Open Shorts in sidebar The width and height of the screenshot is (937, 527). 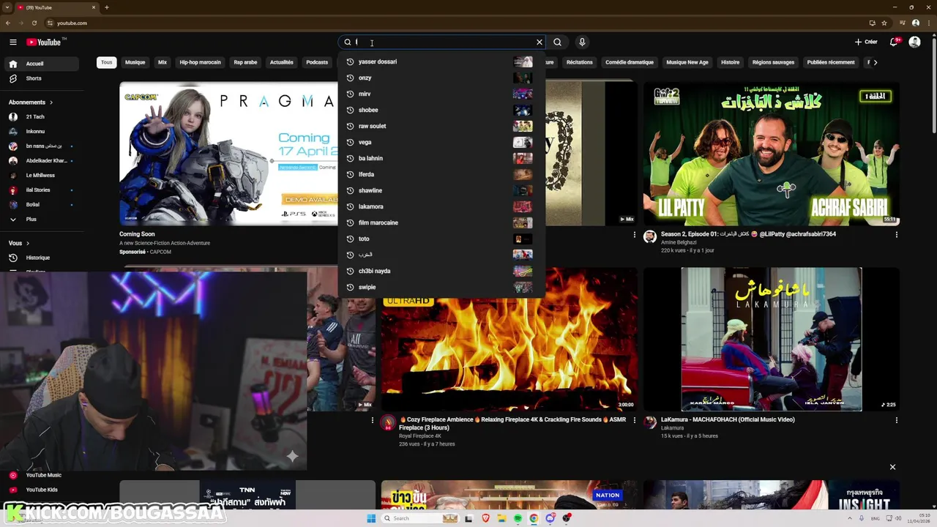[x=40, y=78]
